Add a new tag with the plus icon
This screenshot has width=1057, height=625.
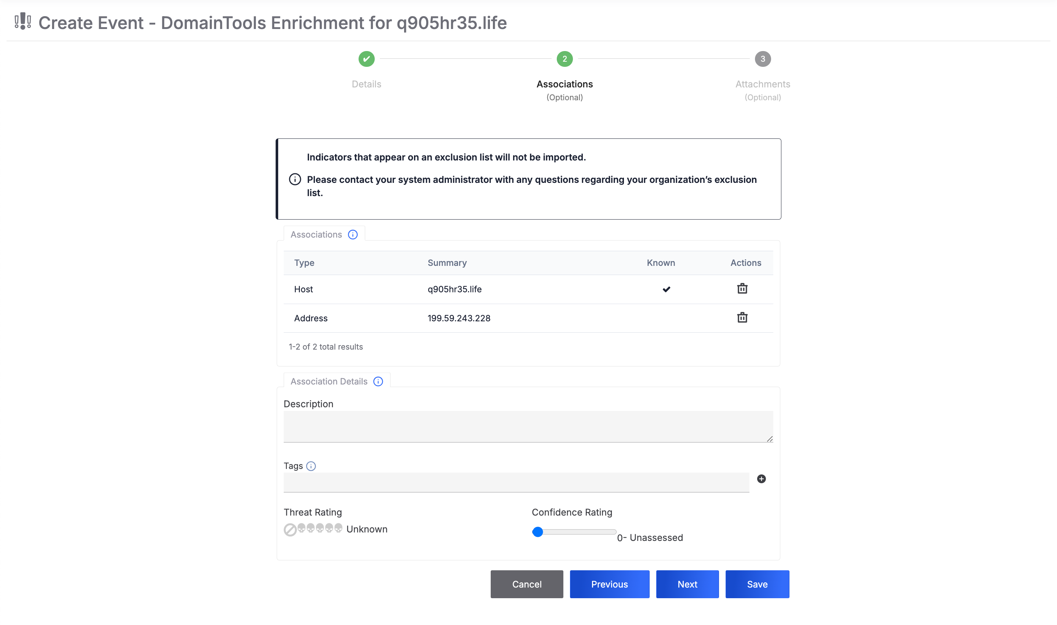pos(761,479)
